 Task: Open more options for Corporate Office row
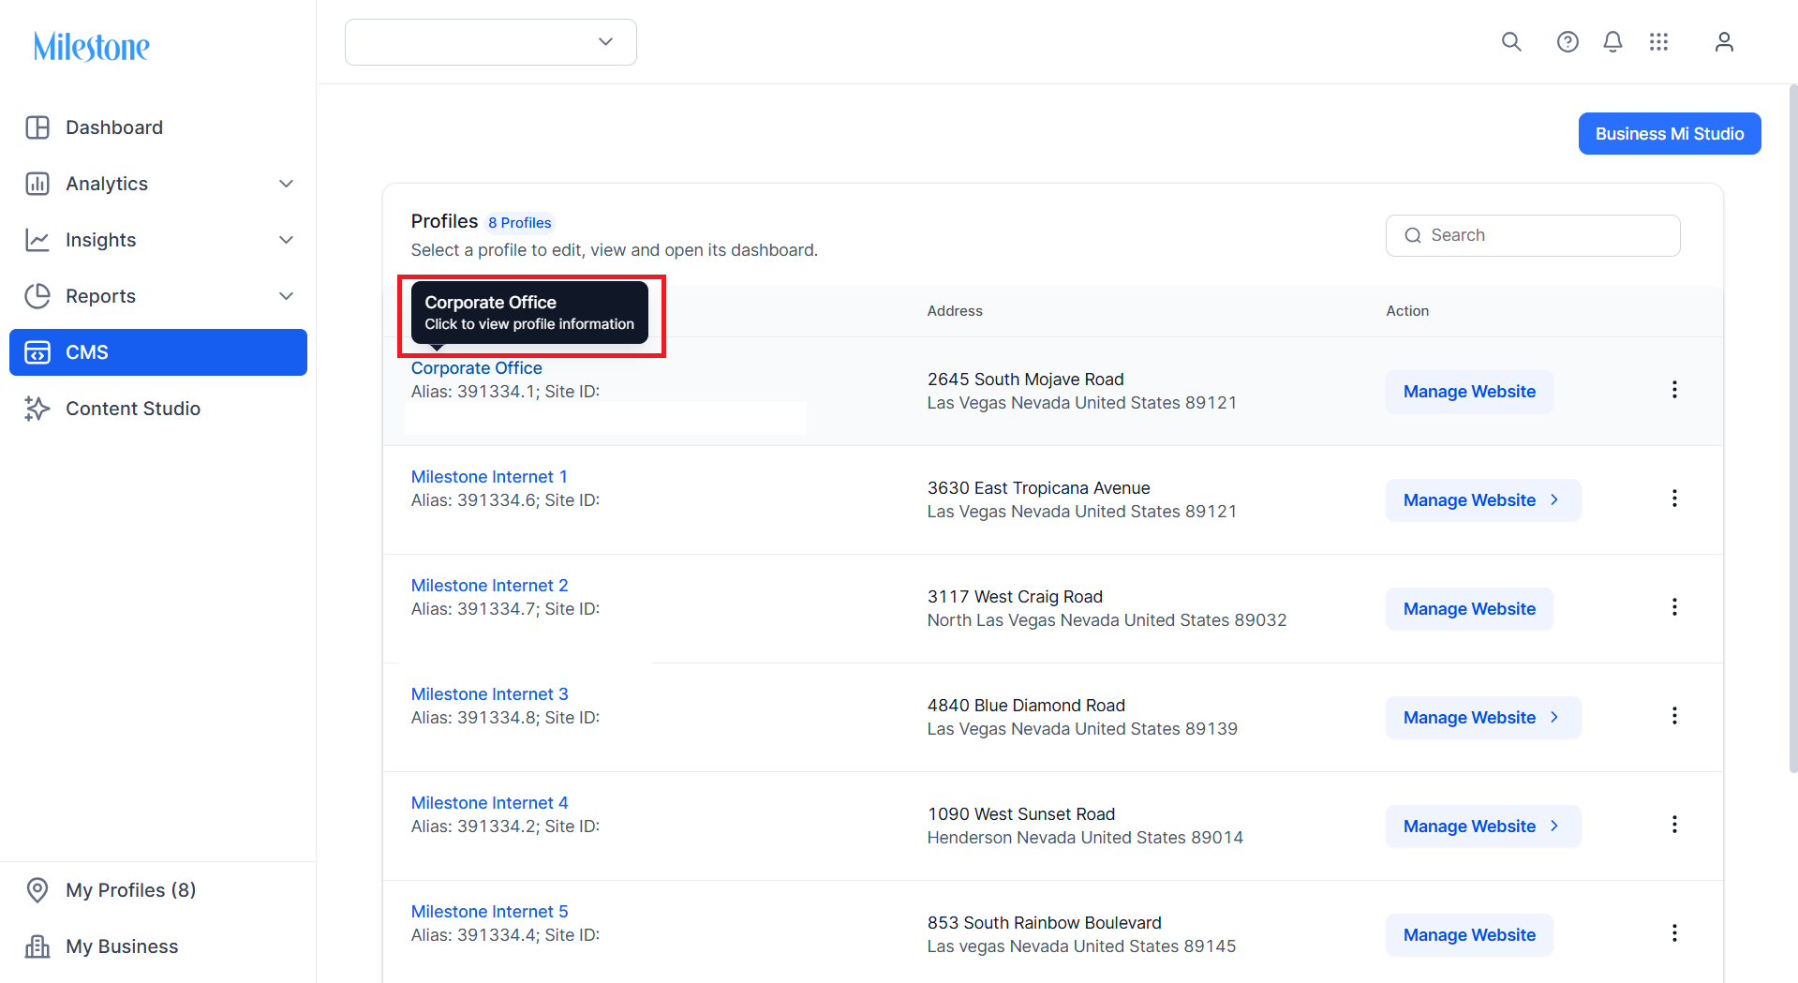[1674, 390]
